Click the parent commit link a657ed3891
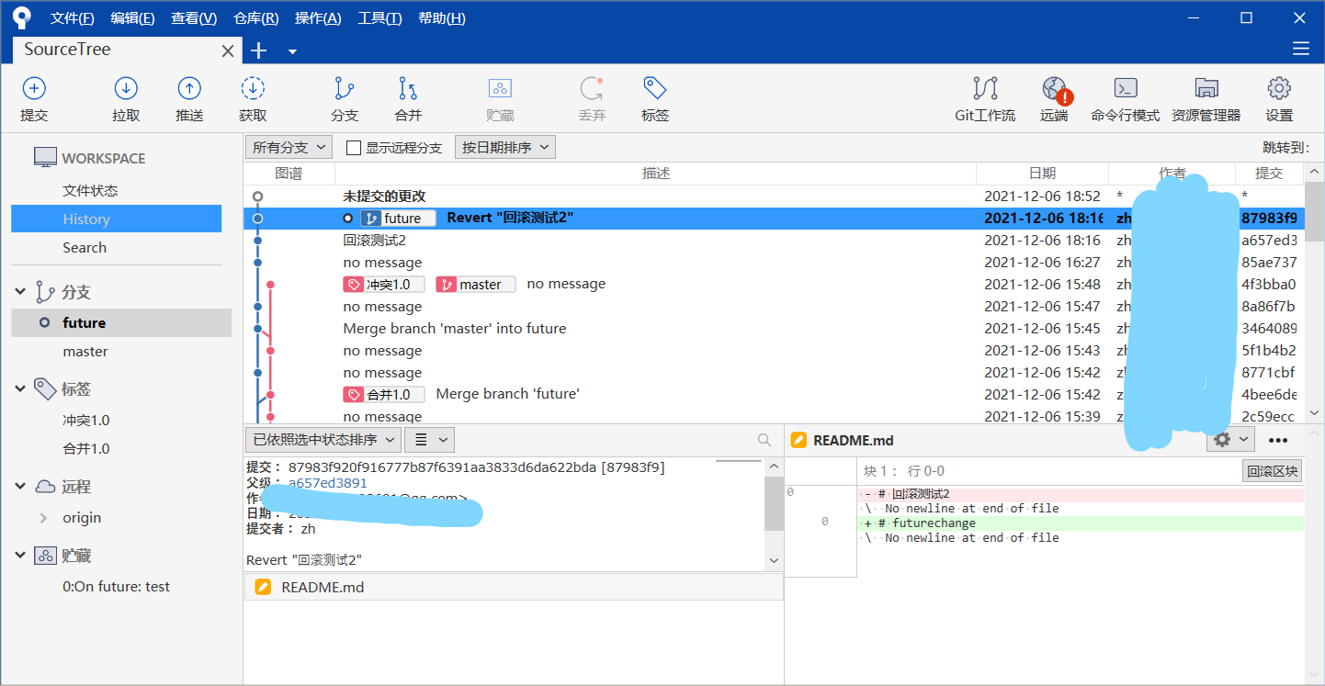 pos(328,483)
